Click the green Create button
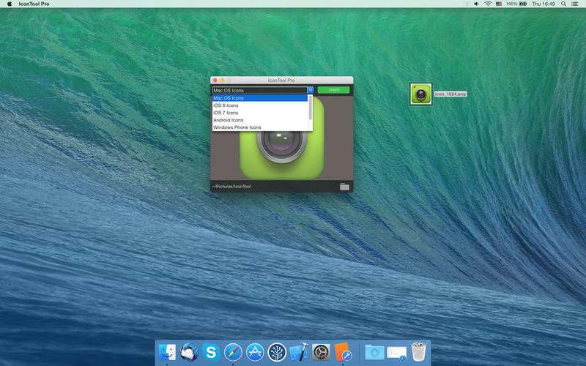This screenshot has height=366, width=586. click(334, 89)
